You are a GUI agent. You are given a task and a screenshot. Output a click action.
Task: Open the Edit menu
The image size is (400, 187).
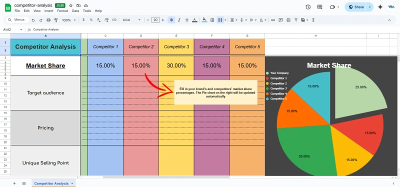pos(26,11)
